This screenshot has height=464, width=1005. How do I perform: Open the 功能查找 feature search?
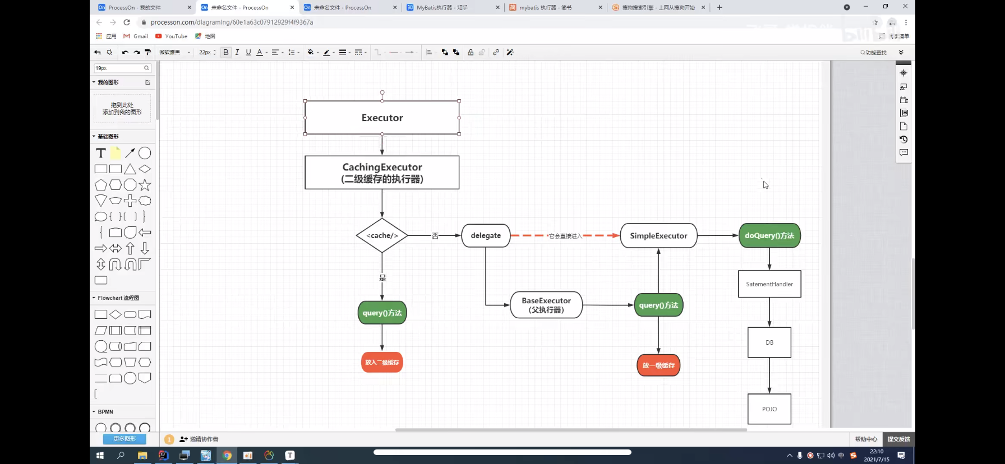(874, 52)
